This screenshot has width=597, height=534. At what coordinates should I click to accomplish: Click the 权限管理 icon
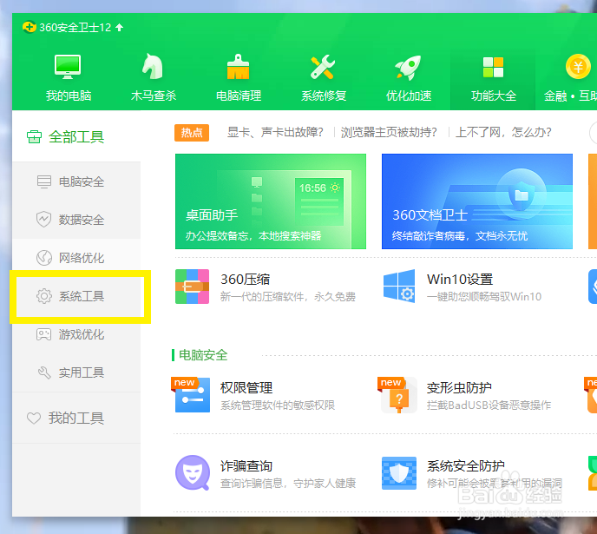point(191,394)
